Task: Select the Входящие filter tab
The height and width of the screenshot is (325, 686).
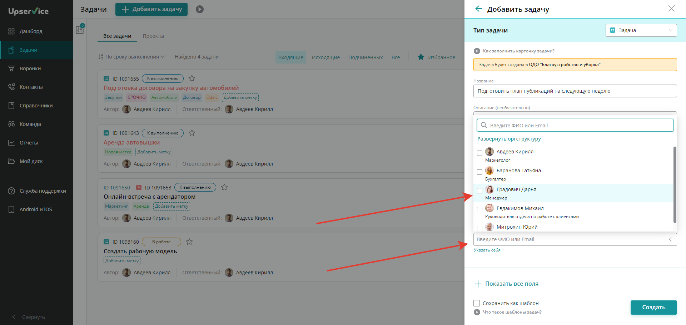Action: tap(290, 57)
